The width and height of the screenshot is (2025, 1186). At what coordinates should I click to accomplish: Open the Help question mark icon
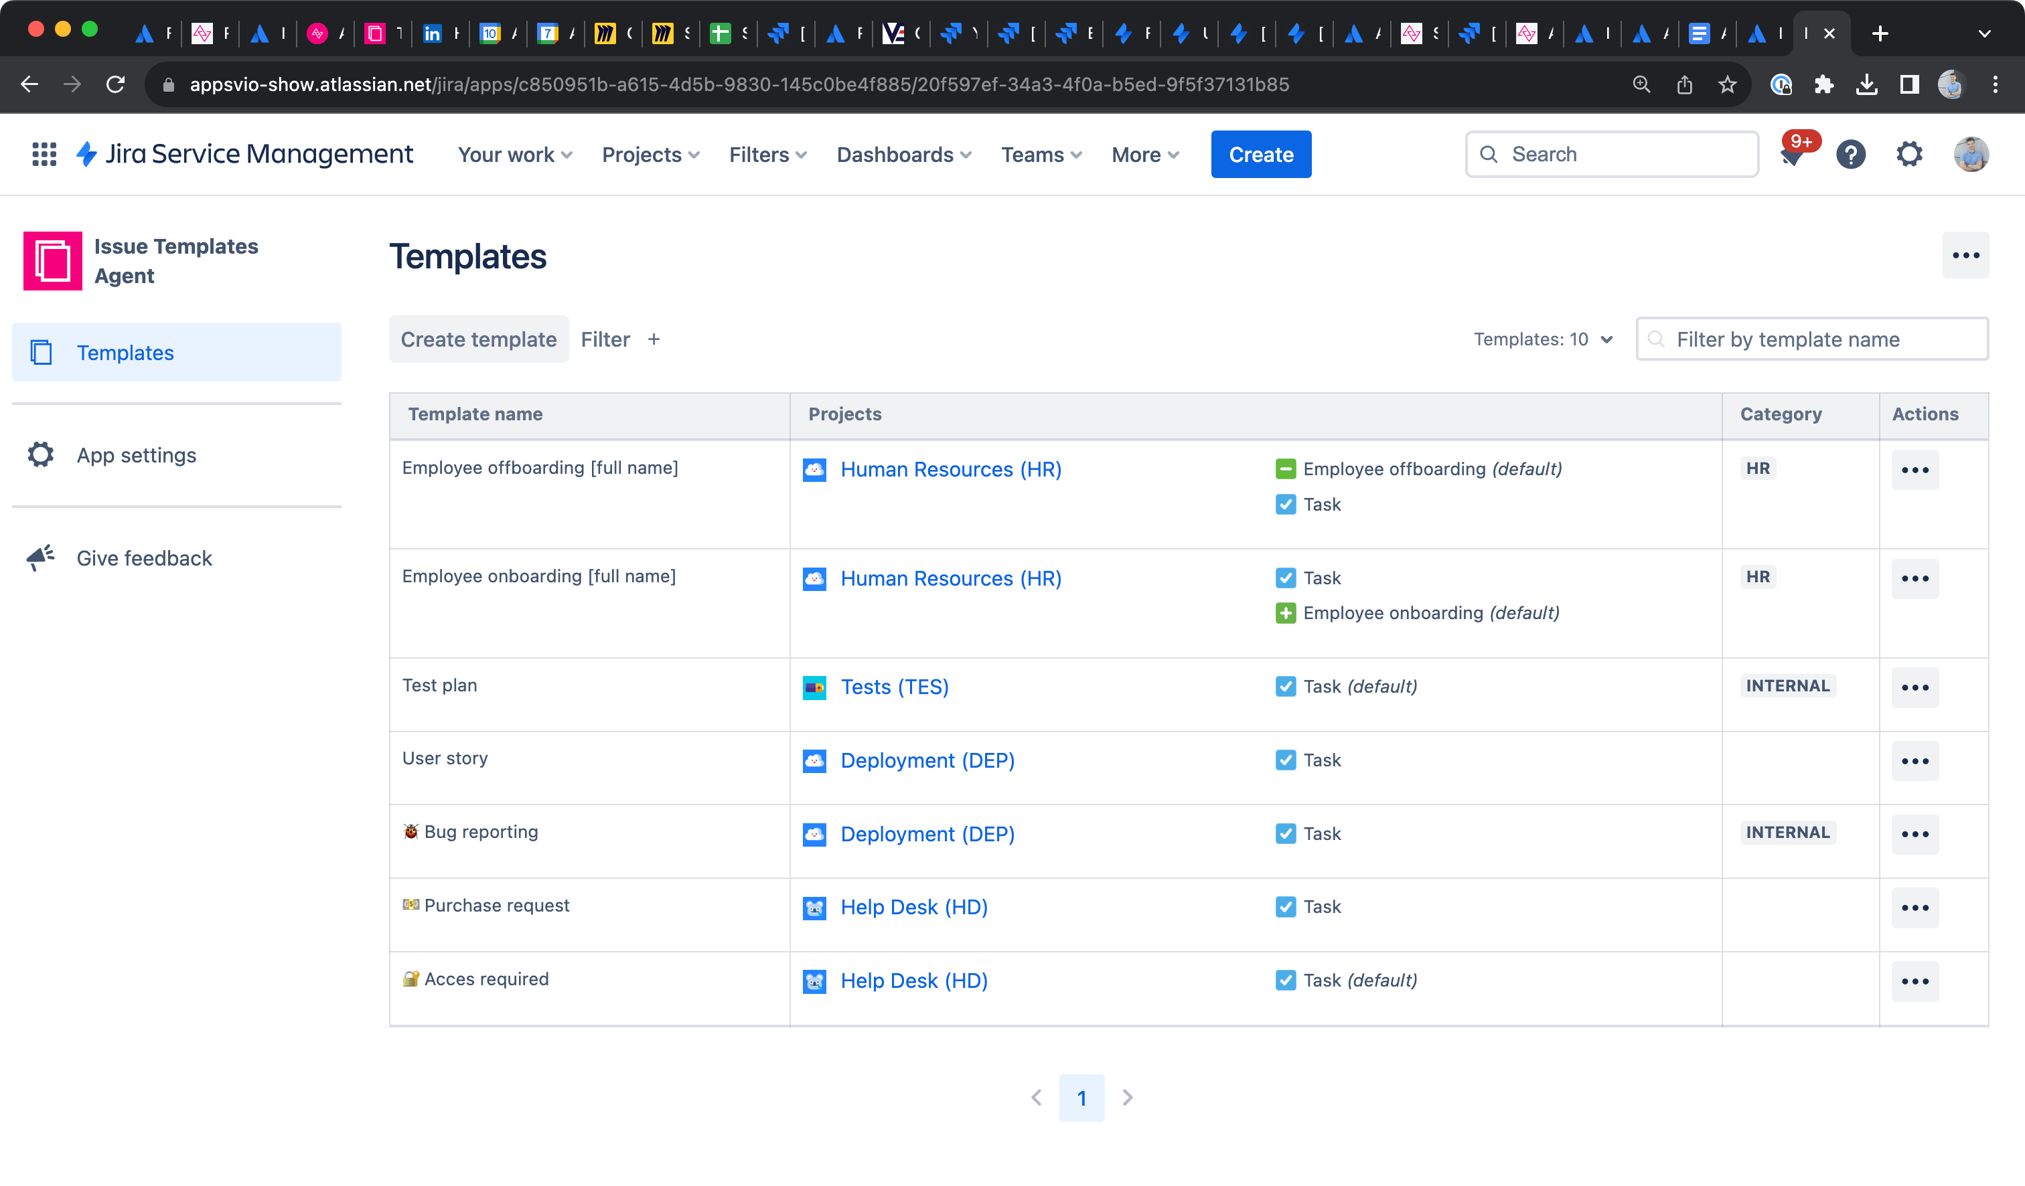click(x=1851, y=154)
